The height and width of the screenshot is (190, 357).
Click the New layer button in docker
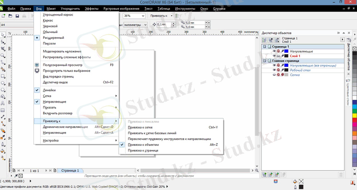pos(265,174)
